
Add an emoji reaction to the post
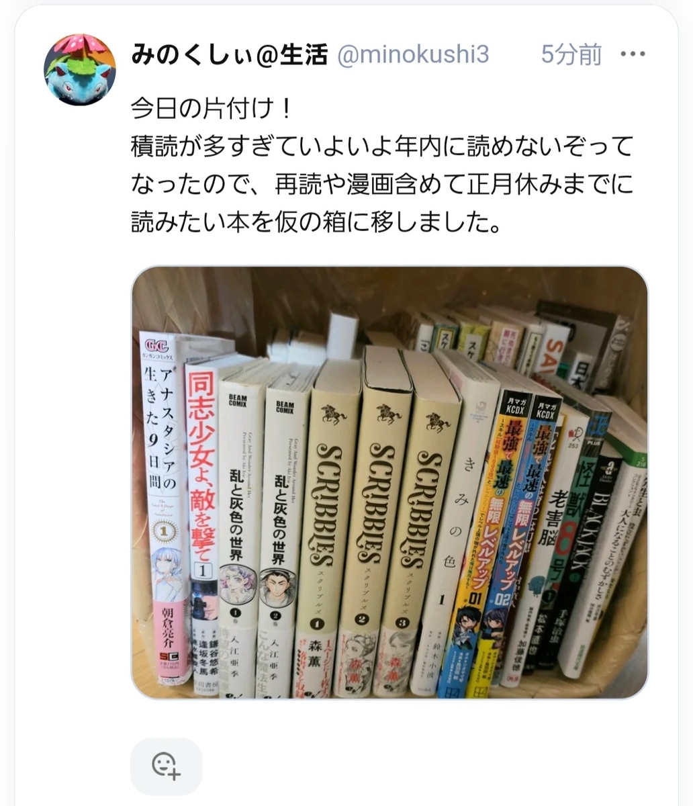tap(166, 766)
